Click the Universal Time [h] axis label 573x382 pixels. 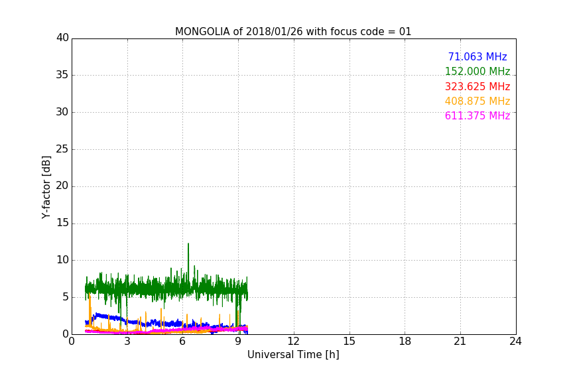[293, 355]
